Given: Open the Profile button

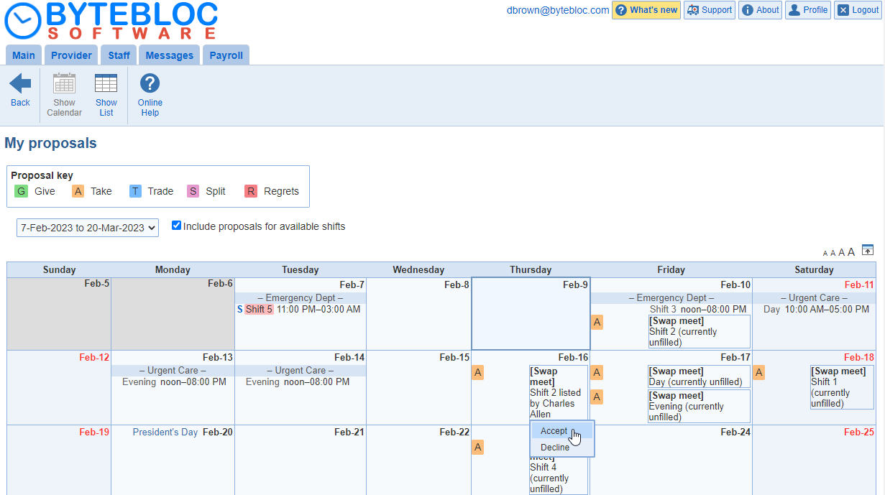Looking at the screenshot, I should 808,10.
